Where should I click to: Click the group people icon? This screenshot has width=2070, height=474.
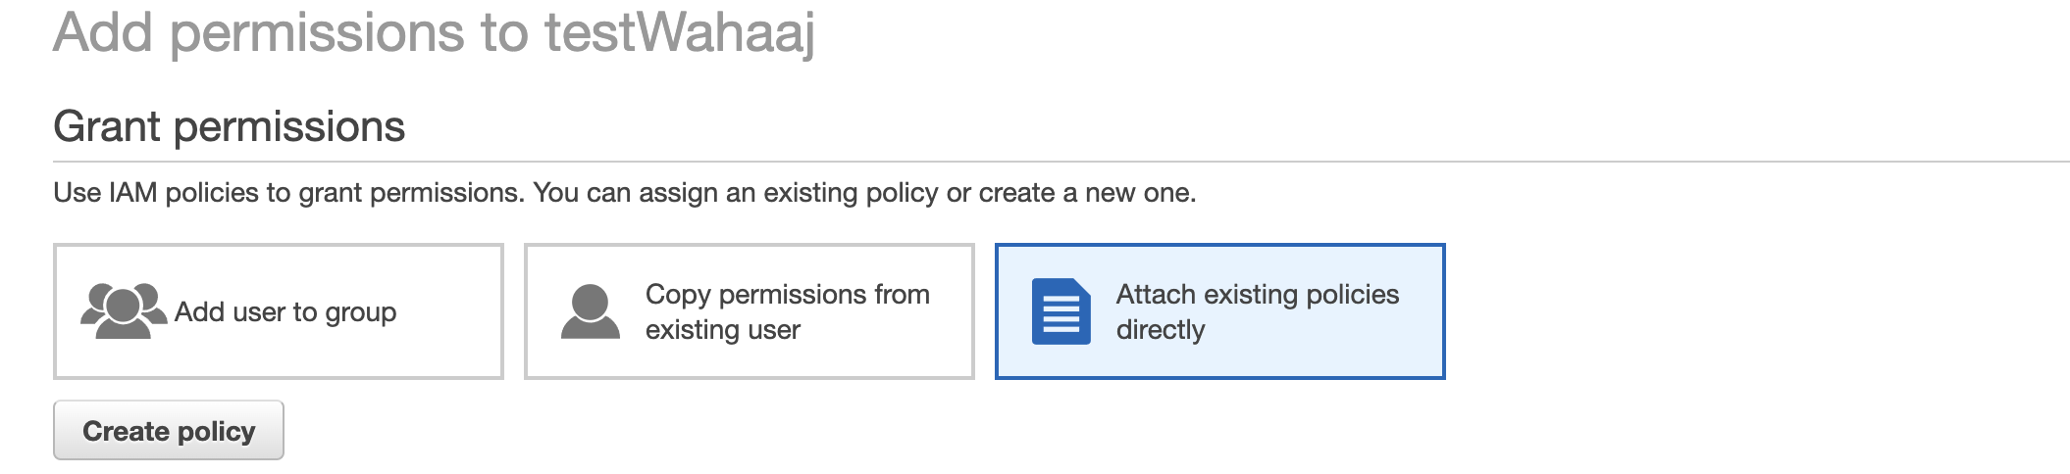click(123, 310)
